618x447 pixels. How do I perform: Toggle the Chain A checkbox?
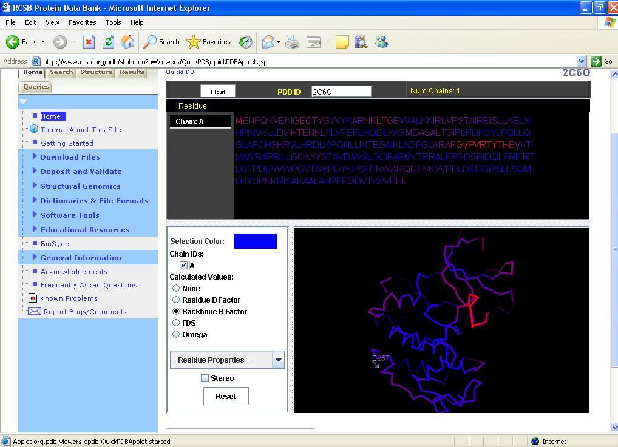pos(184,265)
